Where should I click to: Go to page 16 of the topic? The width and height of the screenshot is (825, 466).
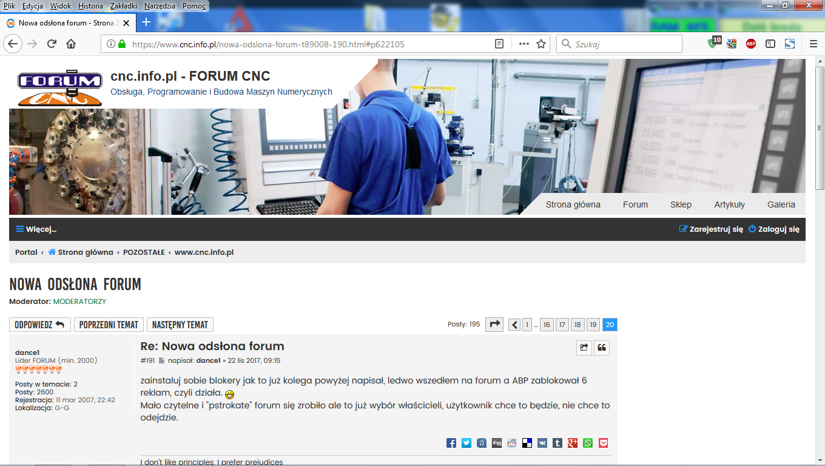(547, 325)
